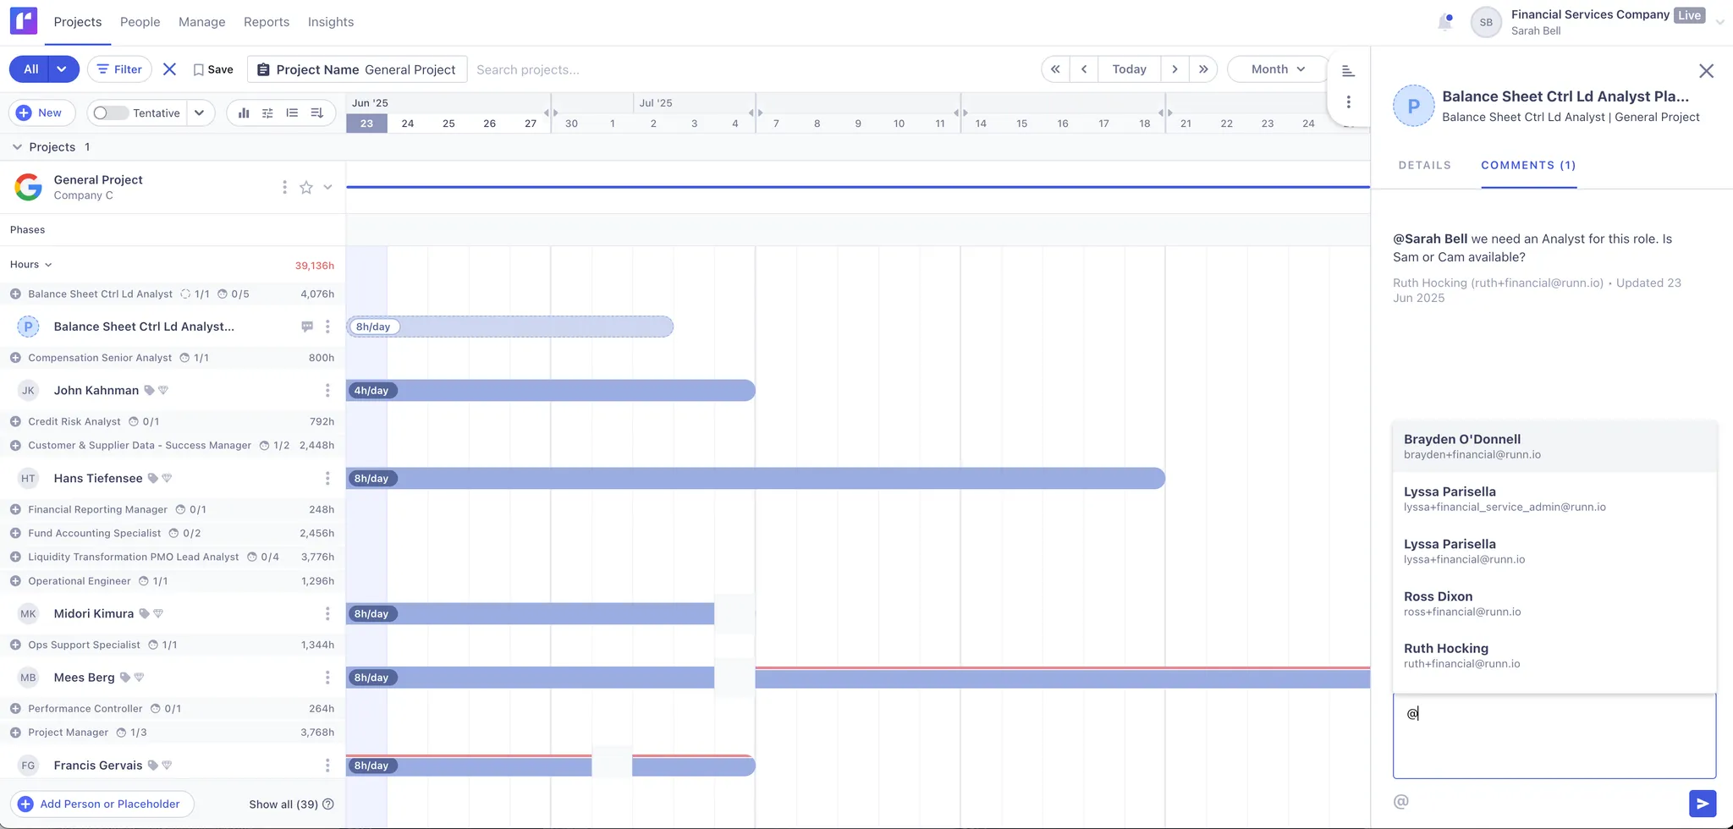
Task: Click the align lines icon beside timeline
Action: [1349, 71]
